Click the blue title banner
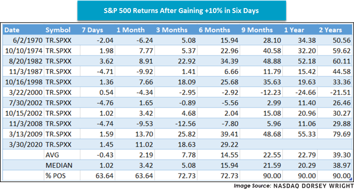Viewport: 354px width, 189px height. (182, 11)
